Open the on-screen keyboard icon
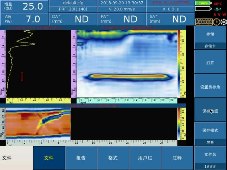227x170 pixels. tap(204, 22)
